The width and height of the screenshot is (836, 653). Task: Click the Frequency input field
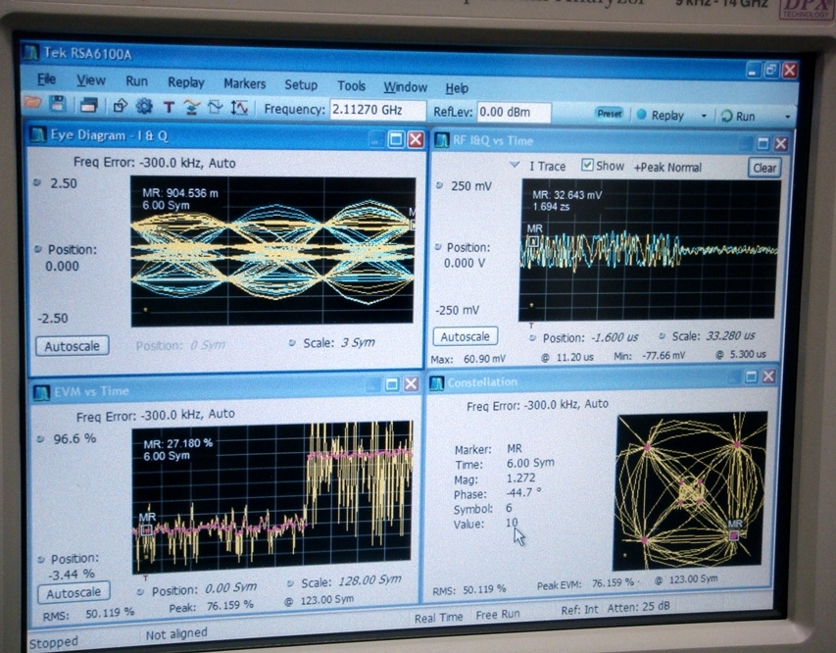(x=377, y=110)
